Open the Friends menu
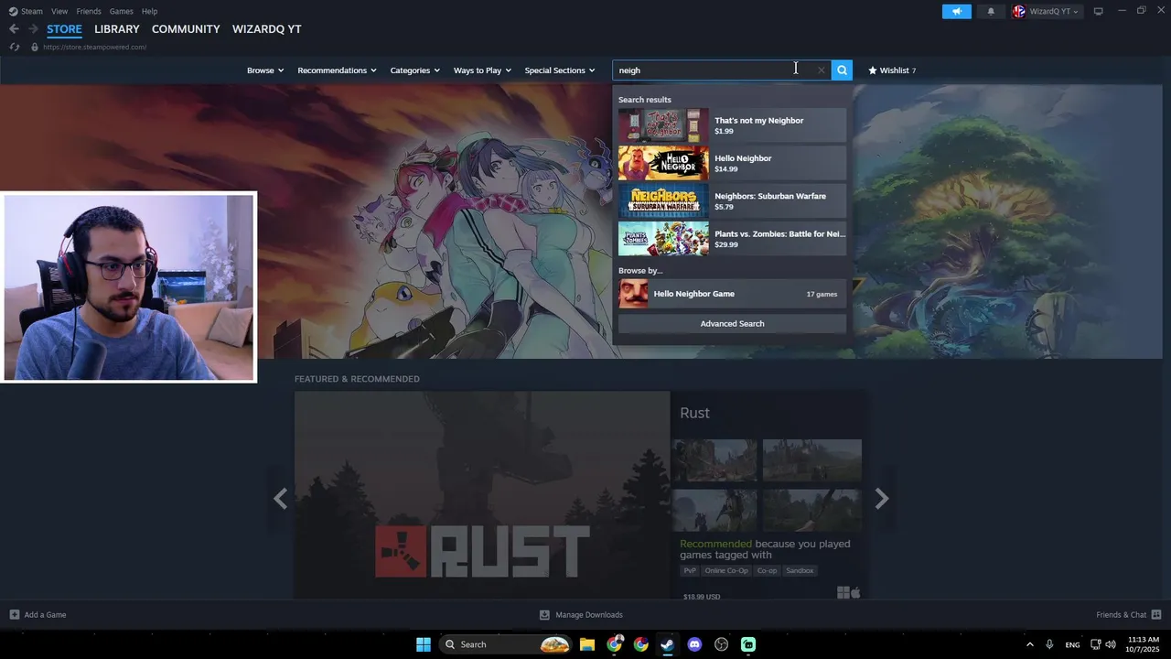 point(89,11)
